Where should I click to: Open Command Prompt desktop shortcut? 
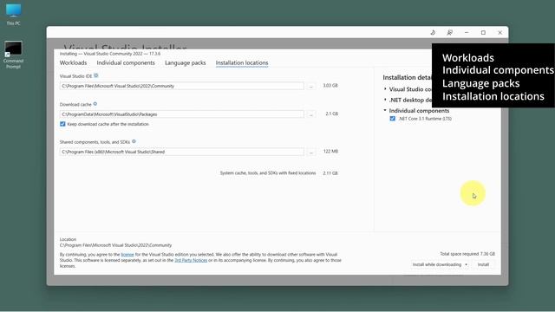pyautogui.click(x=14, y=55)
